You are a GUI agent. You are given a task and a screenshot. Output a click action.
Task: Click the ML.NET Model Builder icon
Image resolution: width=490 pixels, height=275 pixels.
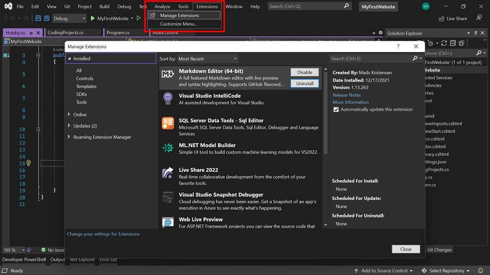point(168,148)
